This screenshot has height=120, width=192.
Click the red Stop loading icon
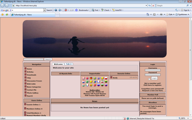[153, 5]
